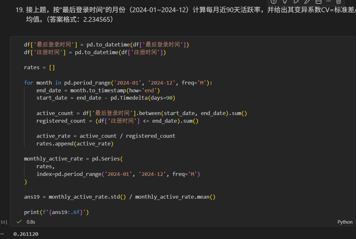The height and width of the screenshot is (239, 356).
Task: Click the 'rates.append(active_rate)' line
Action: coord(75,144)
